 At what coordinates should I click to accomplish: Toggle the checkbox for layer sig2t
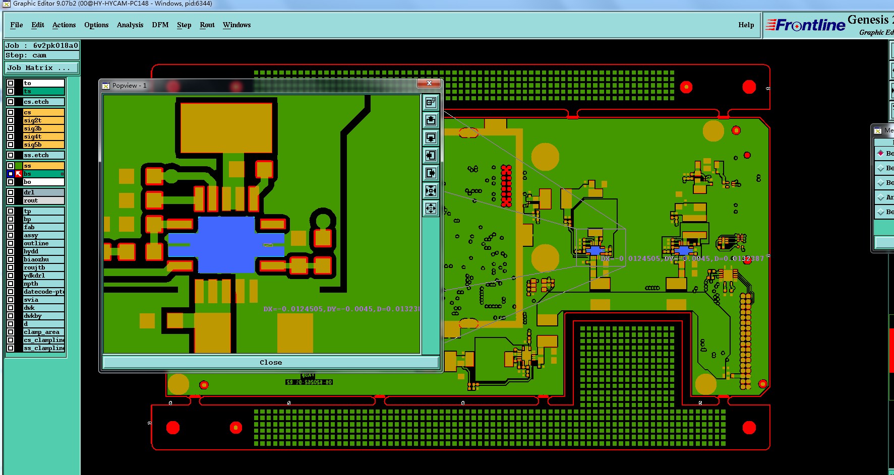click(11, 120)
